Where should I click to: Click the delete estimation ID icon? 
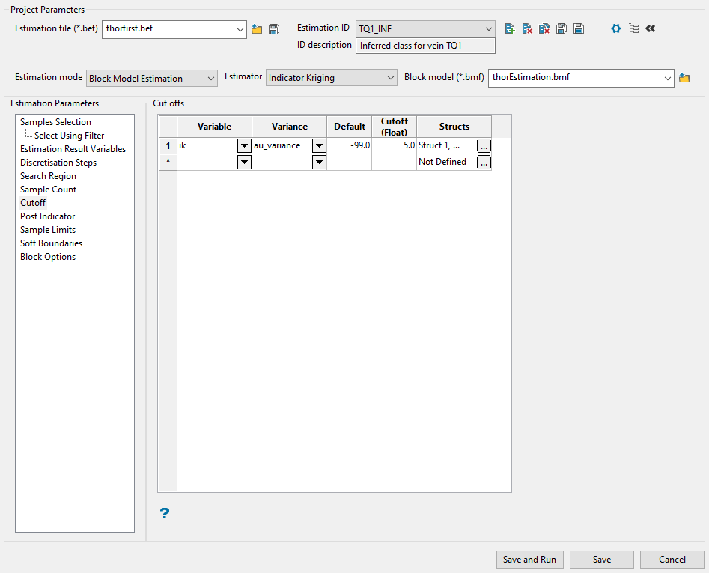[x=527, y=28]
